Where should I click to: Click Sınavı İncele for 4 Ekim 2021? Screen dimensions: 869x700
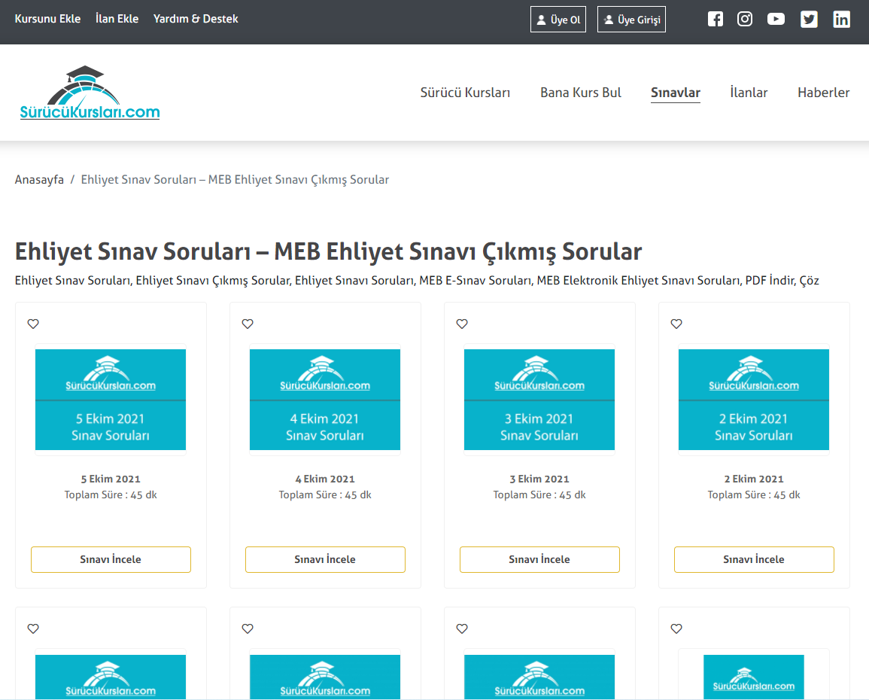click(325, 559)
